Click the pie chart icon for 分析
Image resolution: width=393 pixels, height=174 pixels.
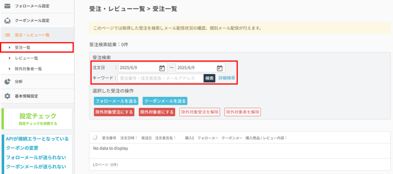tap(7, 81)
